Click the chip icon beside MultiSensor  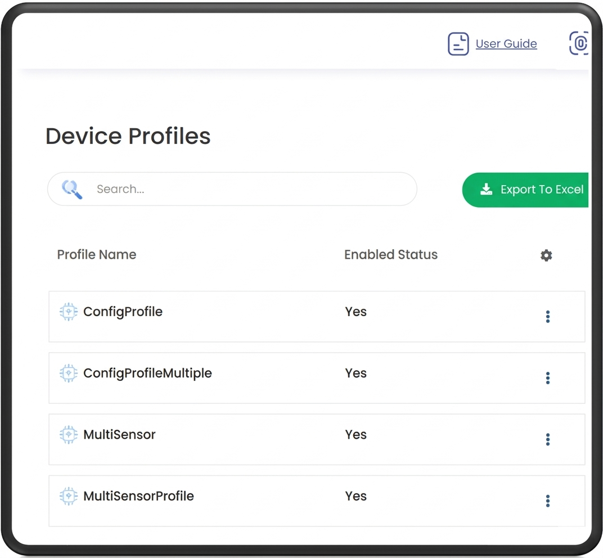pos(68,434)
